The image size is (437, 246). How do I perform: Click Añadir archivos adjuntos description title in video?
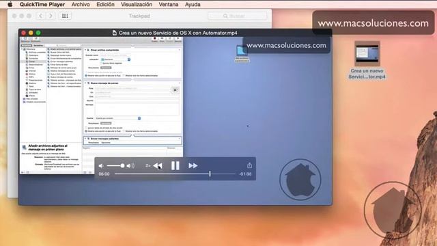(x=48, y=148)
